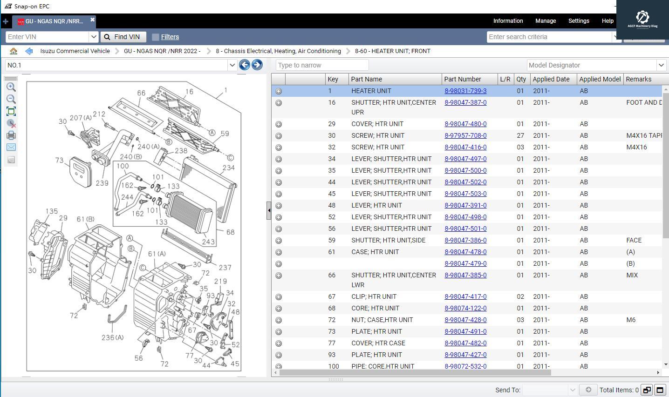Click the plus callout for part key 16
Screen dimensions: 669x397
point(279,102)
